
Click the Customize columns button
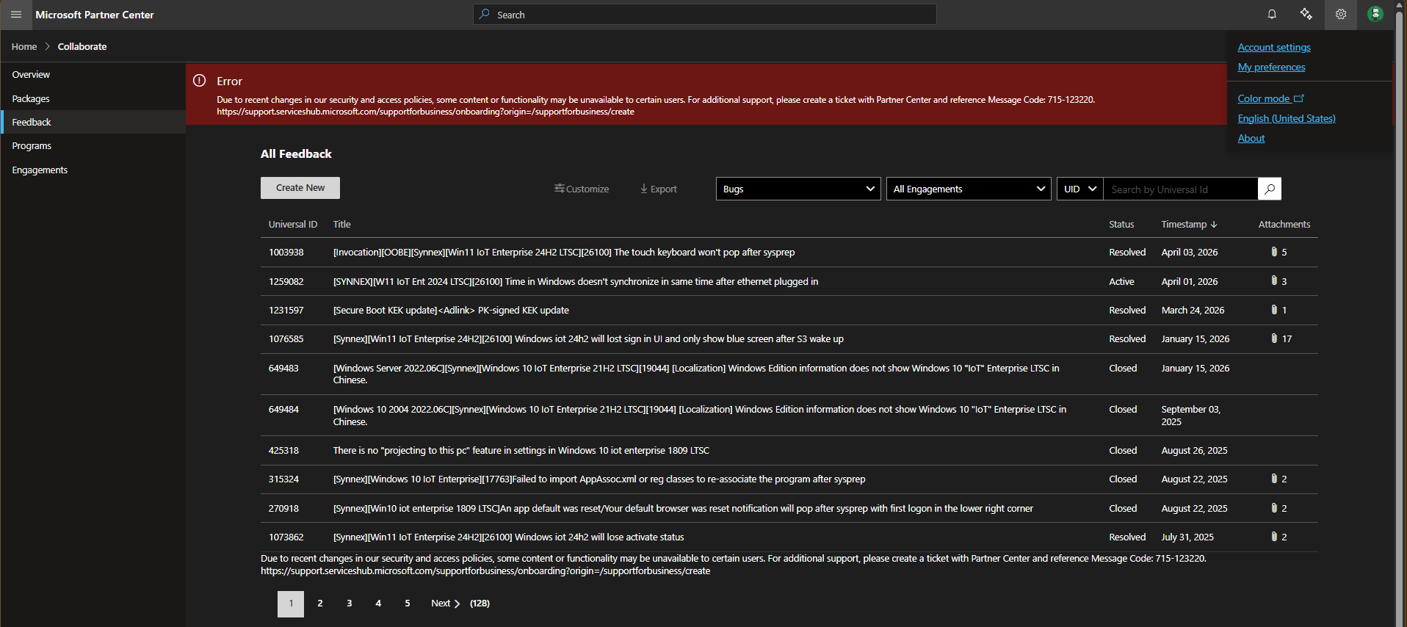click(582, 189)
